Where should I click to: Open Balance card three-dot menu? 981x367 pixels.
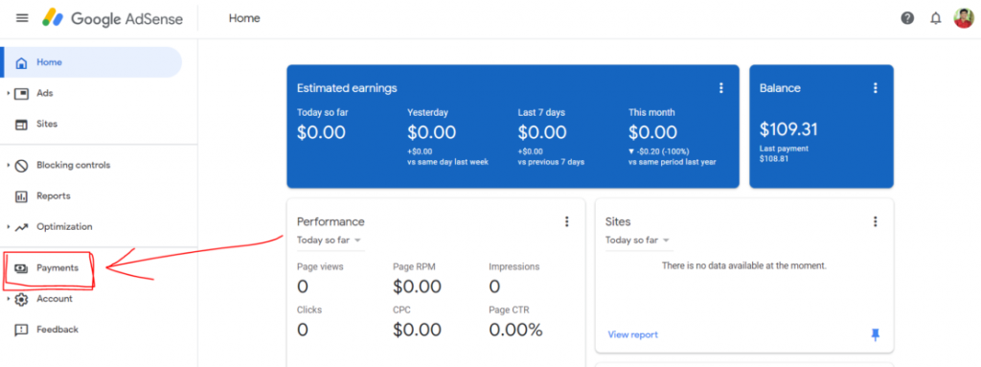tap(876, 88)
